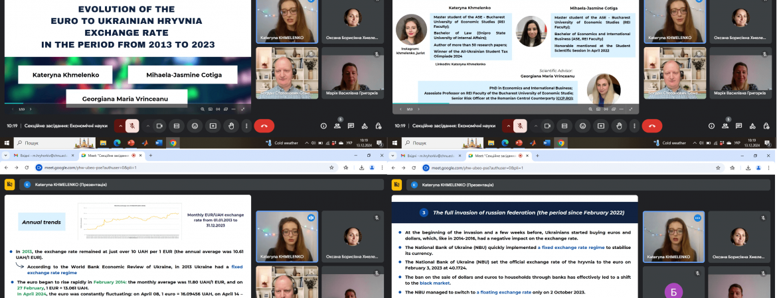
Task: Reload page in Annual trends browser window
Action: tap(27, 168)
